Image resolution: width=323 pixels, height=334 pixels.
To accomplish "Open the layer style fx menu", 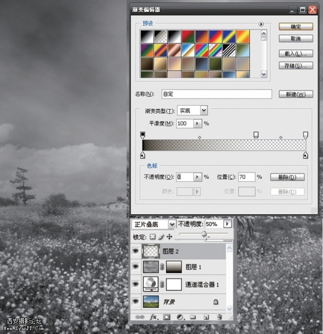I will click(x=154, y=317).
